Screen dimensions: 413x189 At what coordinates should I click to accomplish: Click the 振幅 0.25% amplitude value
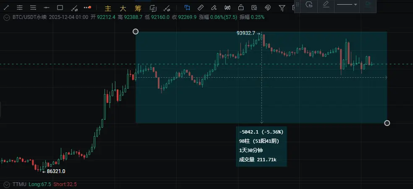point(252,17)
